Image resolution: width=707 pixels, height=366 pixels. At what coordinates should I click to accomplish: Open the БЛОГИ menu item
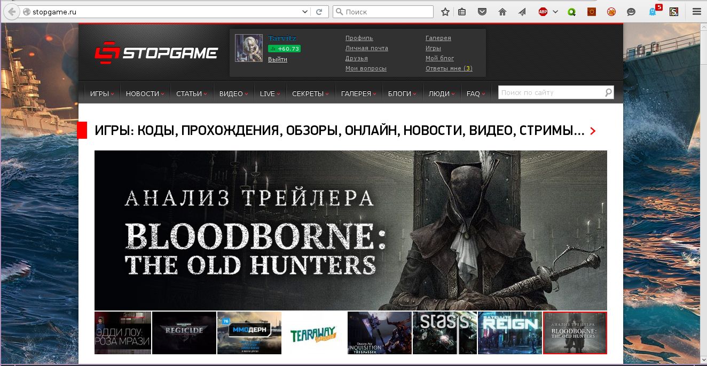pos(402,93)
